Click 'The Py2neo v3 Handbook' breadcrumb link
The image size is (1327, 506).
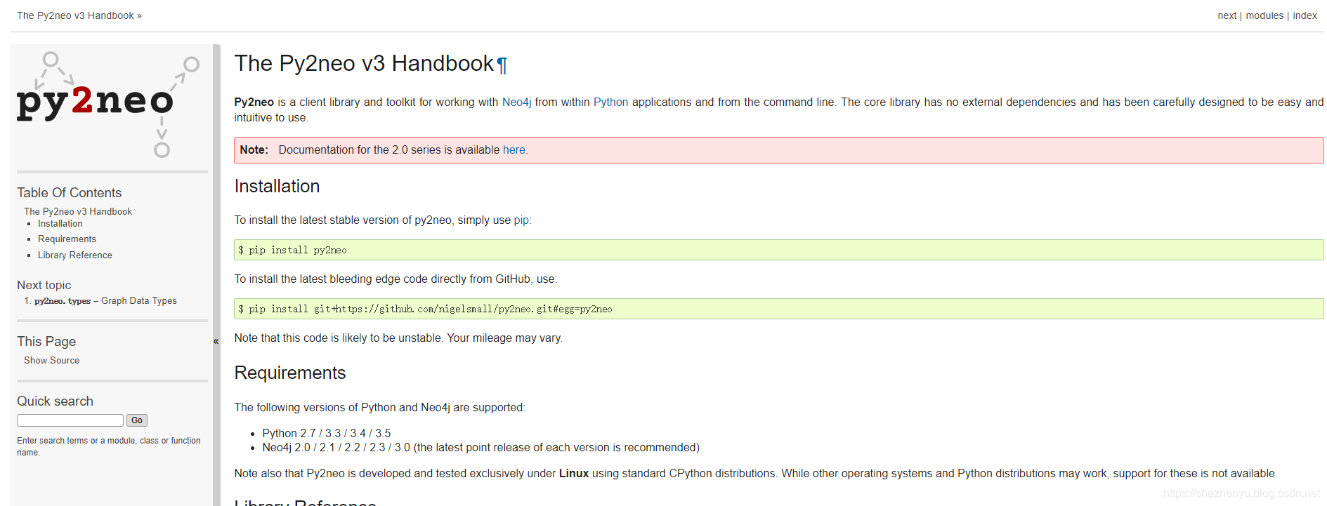point(75,15)
